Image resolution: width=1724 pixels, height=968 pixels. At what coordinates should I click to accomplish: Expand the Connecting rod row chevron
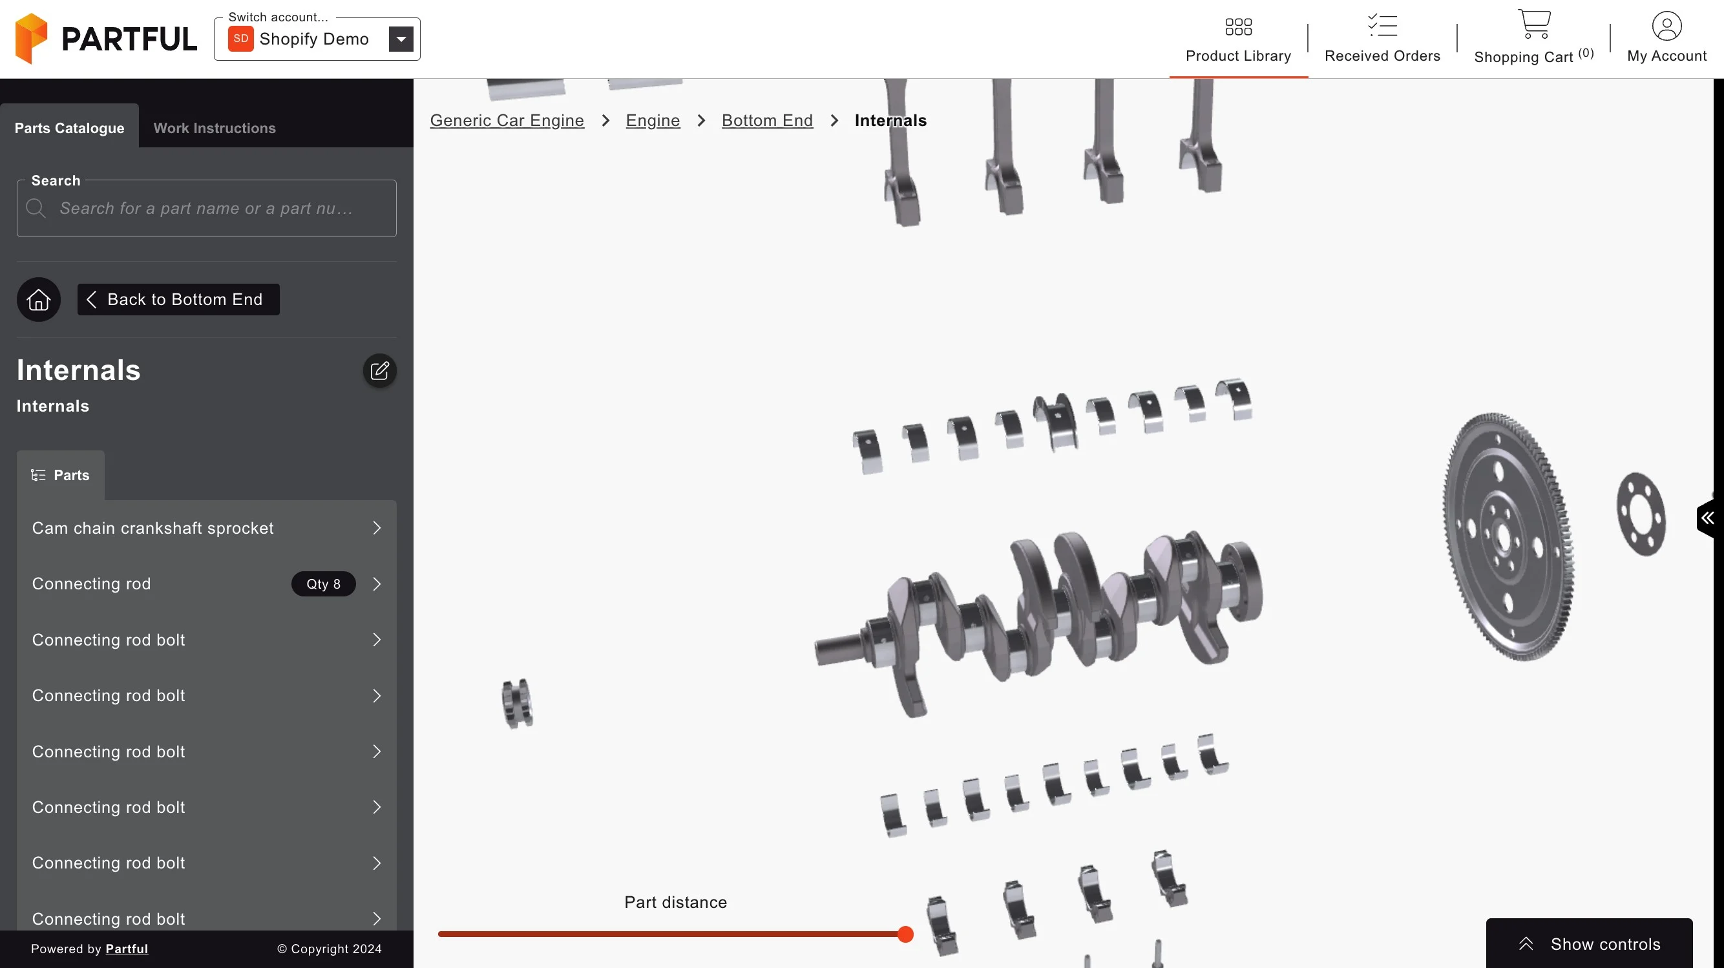coord(377,584)
